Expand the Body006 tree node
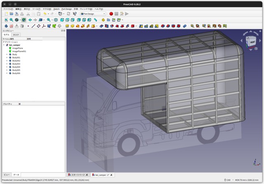Image resolution: width=264 pixels, height=184 pixels. click(x=7, y=73)
